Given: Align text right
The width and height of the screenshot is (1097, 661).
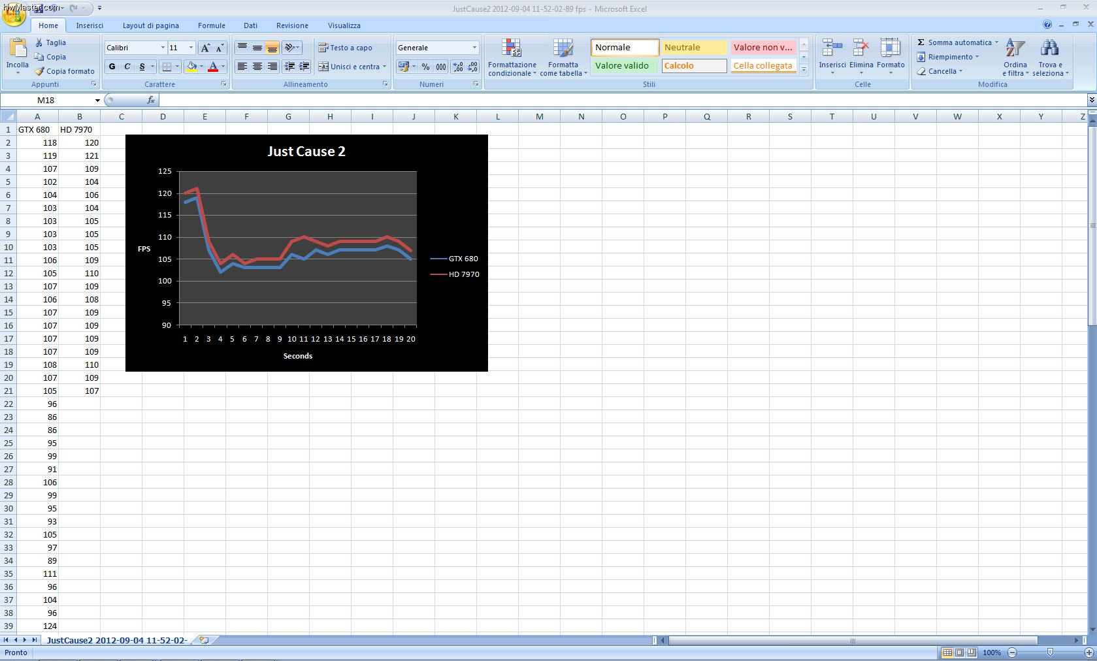Looking at the screenshot, I should click(x=272, y=67).
